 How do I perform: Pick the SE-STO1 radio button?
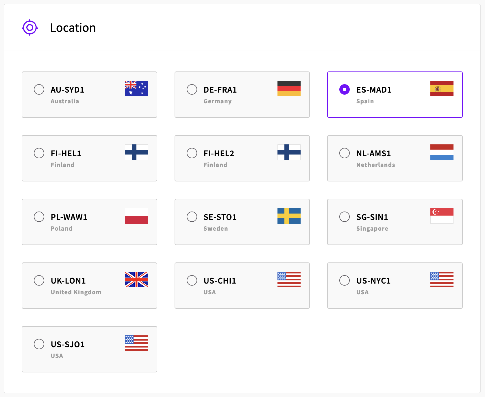192,217
